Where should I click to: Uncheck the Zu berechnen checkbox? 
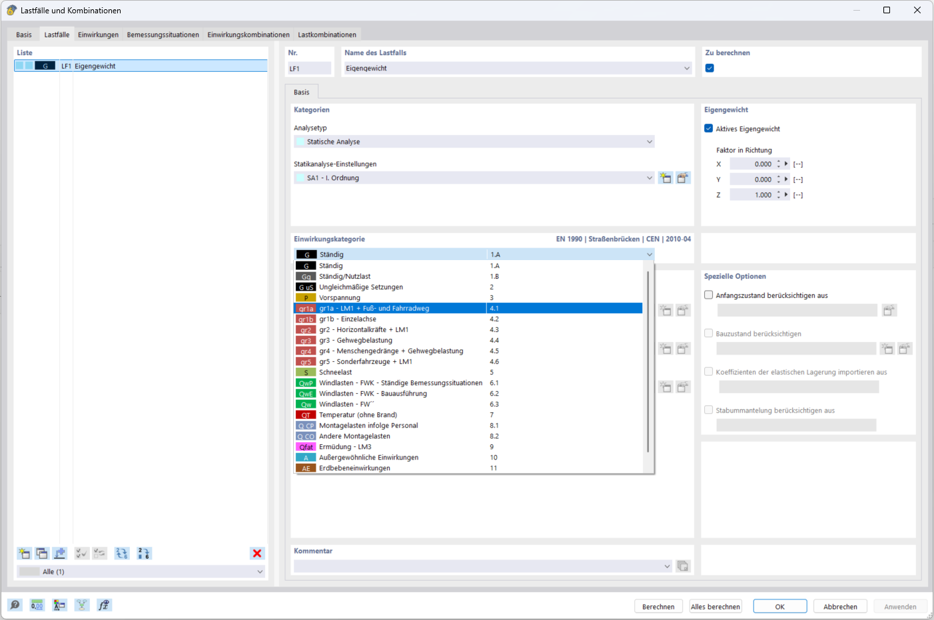(x=709, y=68)
